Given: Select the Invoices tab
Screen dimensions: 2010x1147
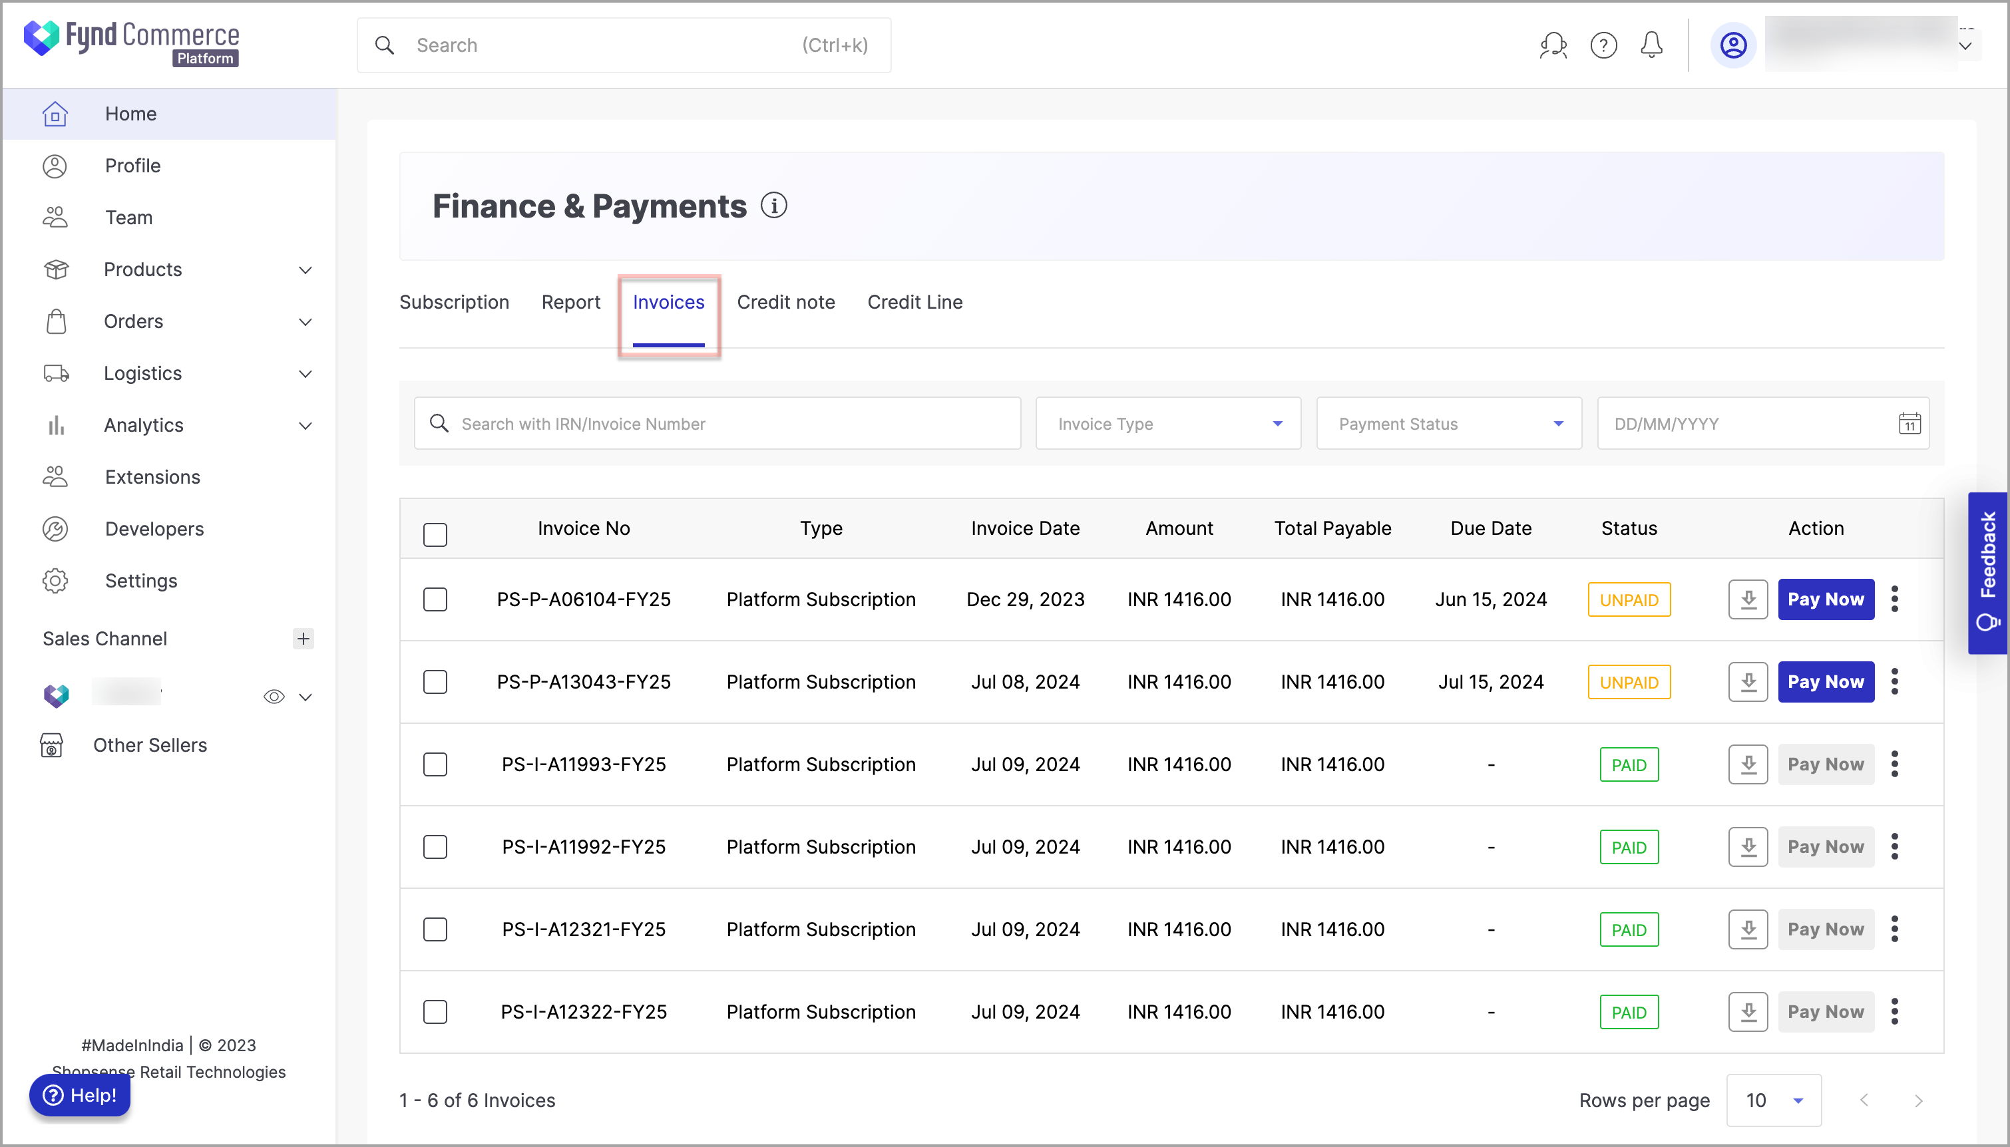Looking at the screenshot, I should pyautogui.click(x=668, y=303).
